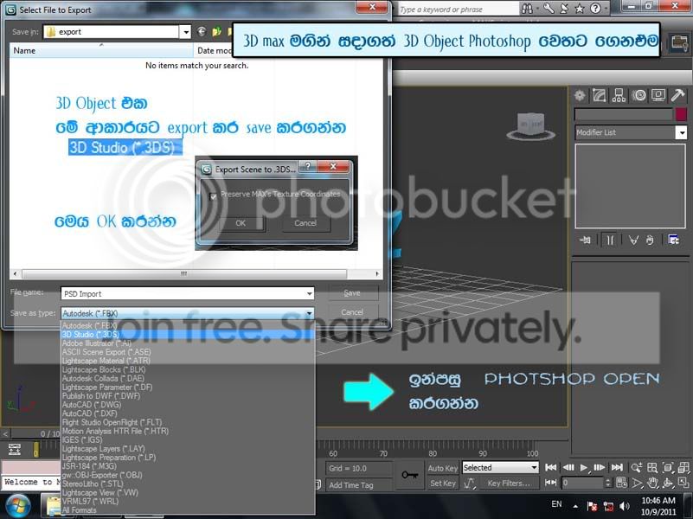Screen dimensions: 693x519
Task: Open the Modify panel tab
Action: (600, 95)
